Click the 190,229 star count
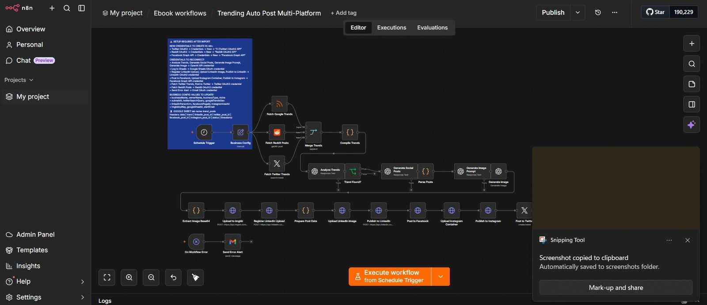This screenshot has width=707, height=305. point(684,12)
